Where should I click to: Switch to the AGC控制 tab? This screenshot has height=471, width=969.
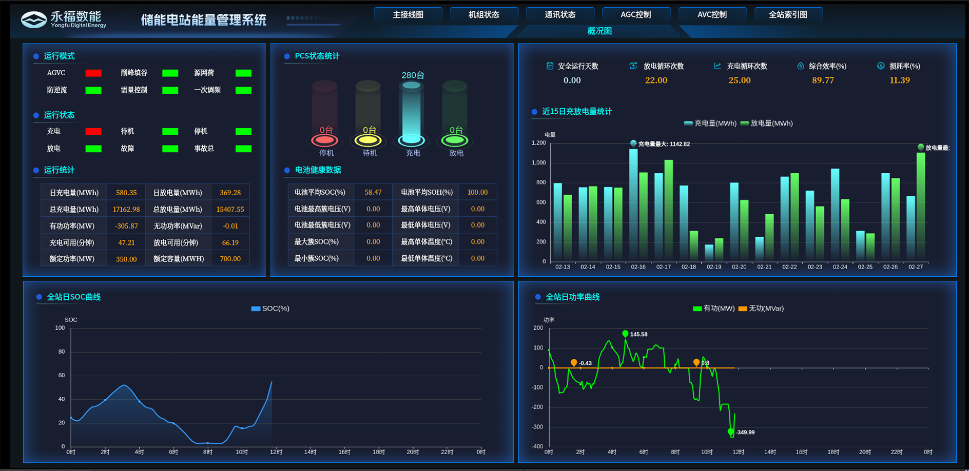point(636,14)
